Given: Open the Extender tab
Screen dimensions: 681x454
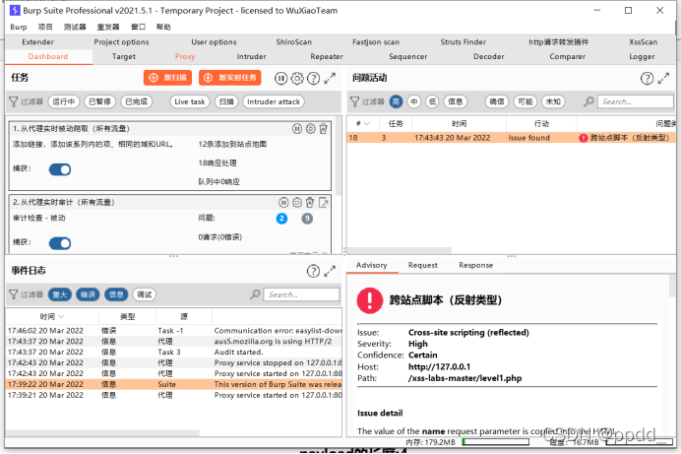Looking at the screenshot, I should click(37, 42).
